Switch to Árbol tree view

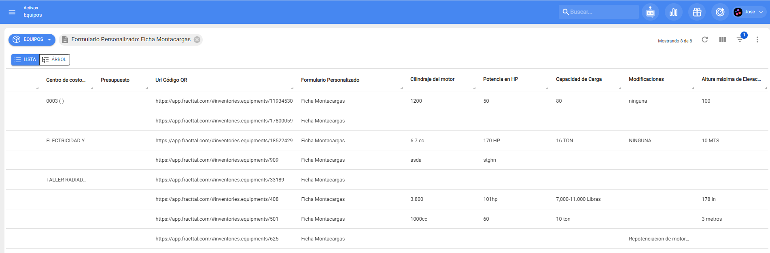[x=55, y=60]
